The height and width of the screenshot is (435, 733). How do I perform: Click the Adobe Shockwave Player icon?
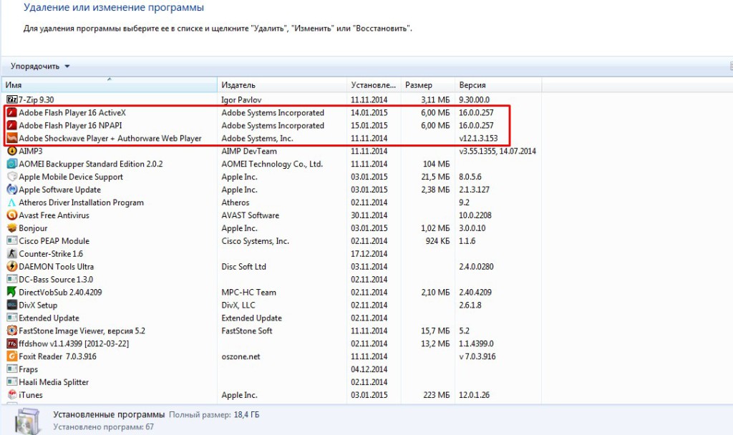click(11, 138)
